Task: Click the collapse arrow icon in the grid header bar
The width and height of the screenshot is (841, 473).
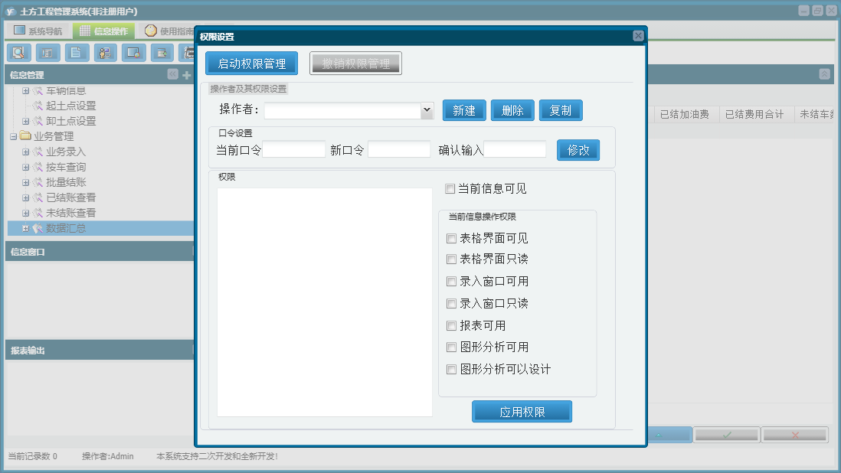Action: (824, 74)
